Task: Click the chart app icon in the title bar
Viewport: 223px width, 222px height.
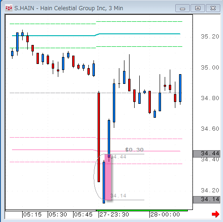Action: (9, 8)
